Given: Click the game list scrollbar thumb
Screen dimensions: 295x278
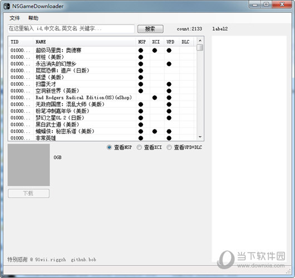Looking at the screenshot, I should [200, 47].
